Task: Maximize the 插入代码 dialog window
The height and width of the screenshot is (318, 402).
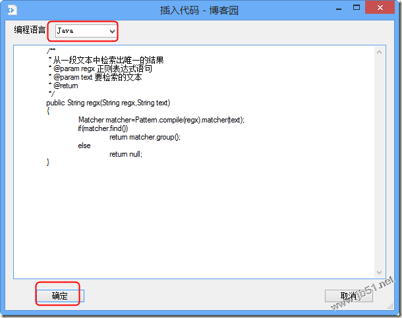Action: click(357, 8)
